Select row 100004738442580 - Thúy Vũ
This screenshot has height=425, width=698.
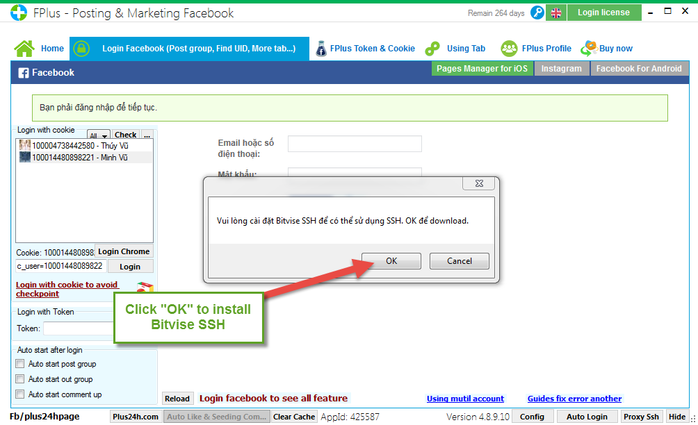coord(85,145)
